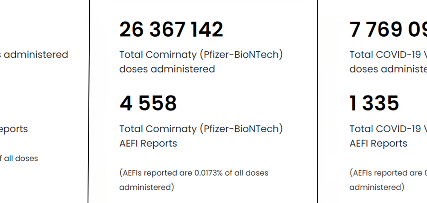The width and height of the screenshot is (427, 203).
Task: Click 'administered)' ending the Comirnaty card note
Action: (146, 187)
